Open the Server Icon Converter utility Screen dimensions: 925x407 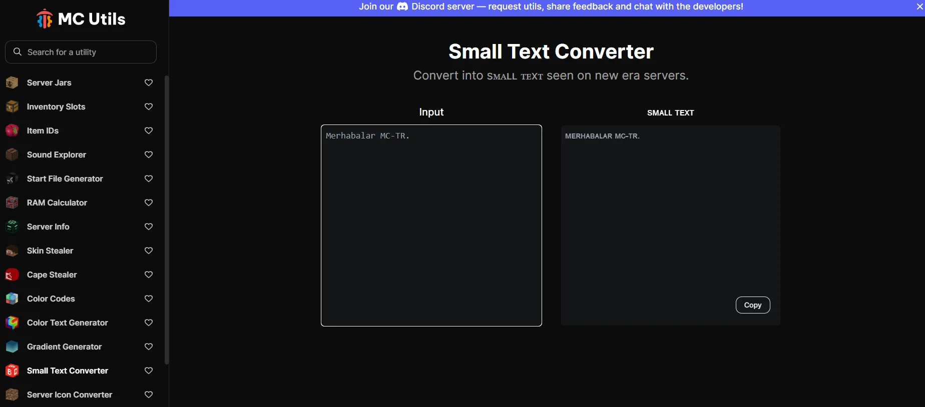[70, 394]
